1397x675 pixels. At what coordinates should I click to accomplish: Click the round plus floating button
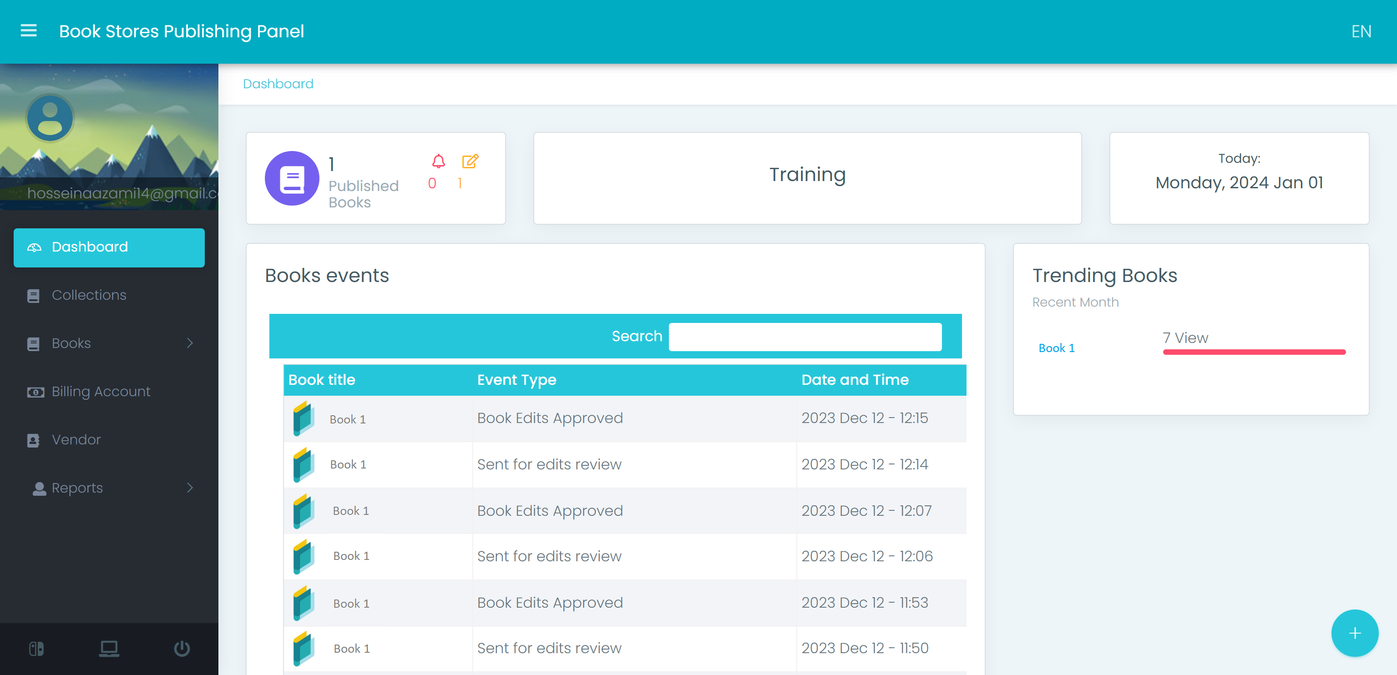1354,633
